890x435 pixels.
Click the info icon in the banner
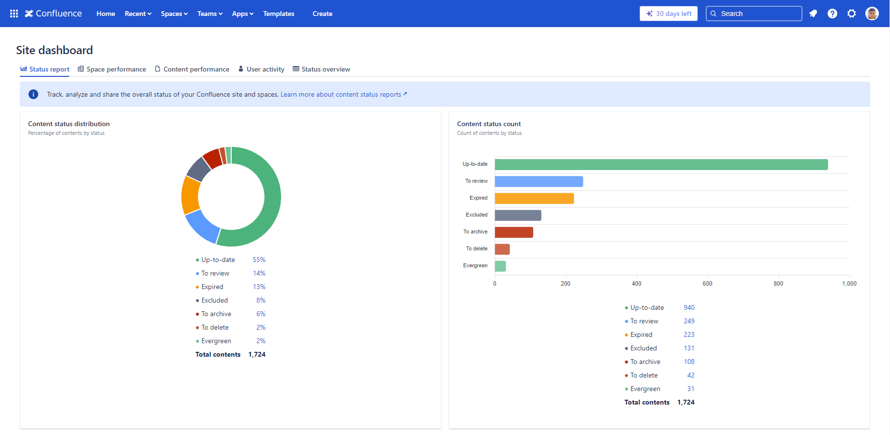[33, 94]
